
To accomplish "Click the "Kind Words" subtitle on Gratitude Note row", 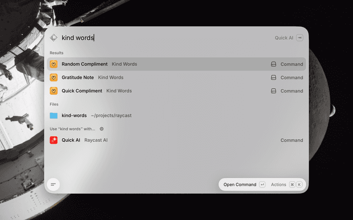I will (x=110, y=78).
